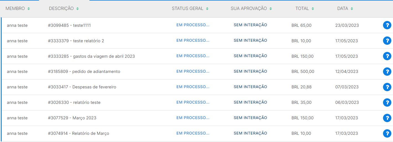Screen dimensions: 393x142
Task: Click help icon for teste relatório 2
Action: click(387, 41)
